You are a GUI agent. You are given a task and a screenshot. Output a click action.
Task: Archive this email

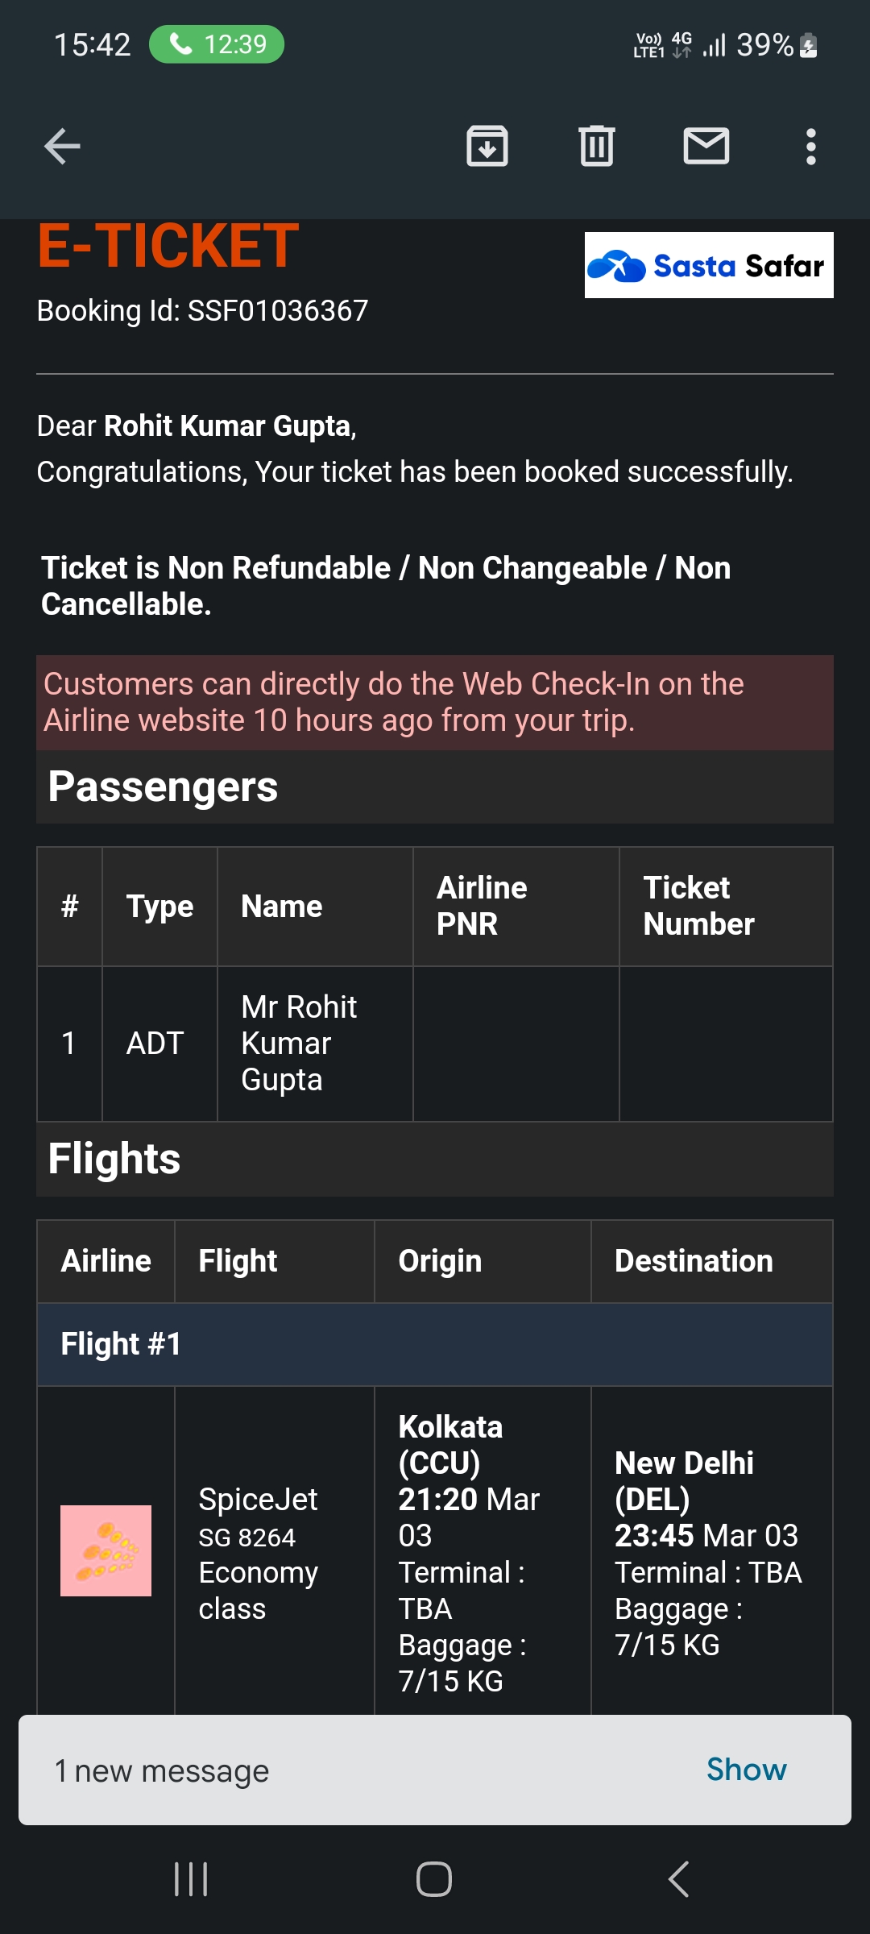[487, 147]
